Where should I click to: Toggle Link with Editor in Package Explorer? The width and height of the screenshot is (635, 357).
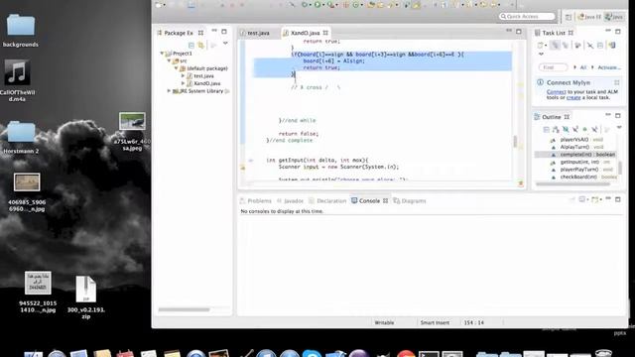pyautogui.click(x=201, y=46)
